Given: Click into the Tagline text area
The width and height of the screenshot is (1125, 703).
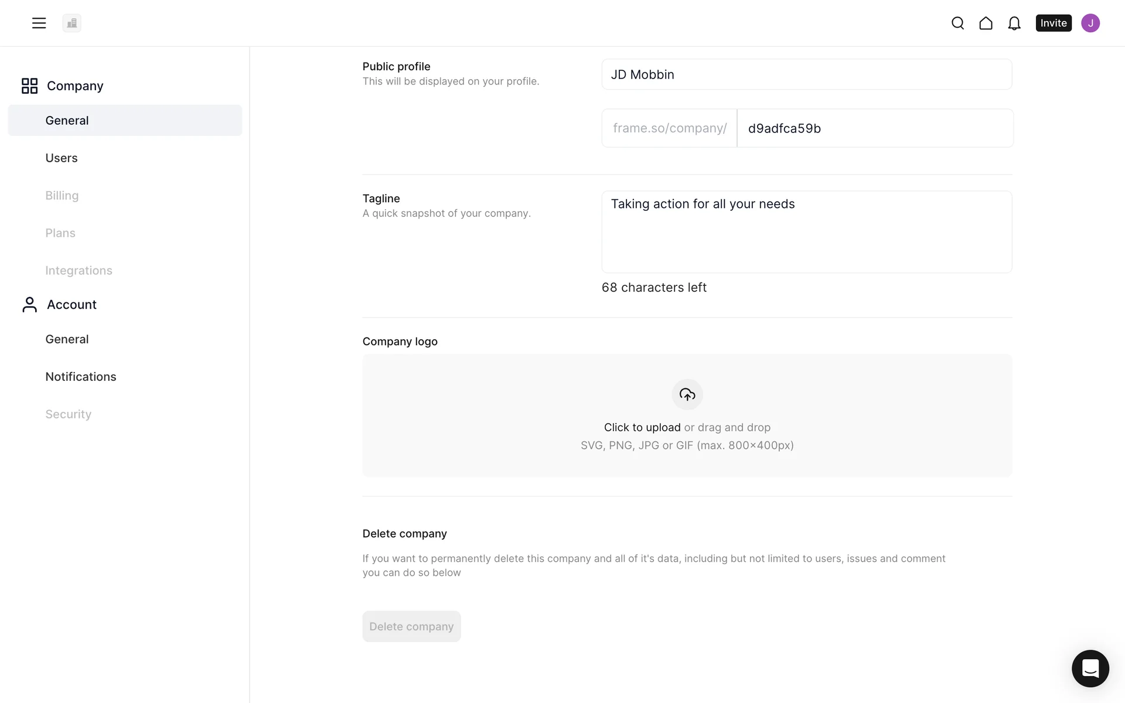Looking at the screenshot, I should point(806,232).
